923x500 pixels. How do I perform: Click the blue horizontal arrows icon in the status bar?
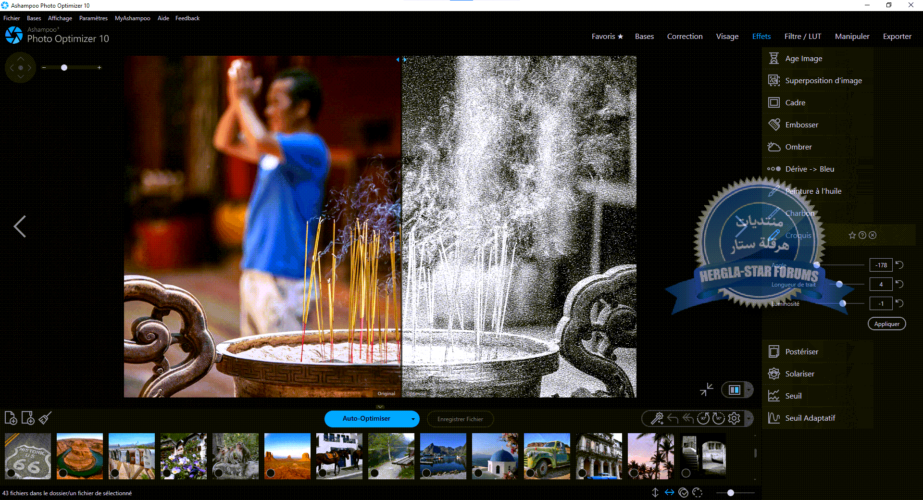coord(669,493)
